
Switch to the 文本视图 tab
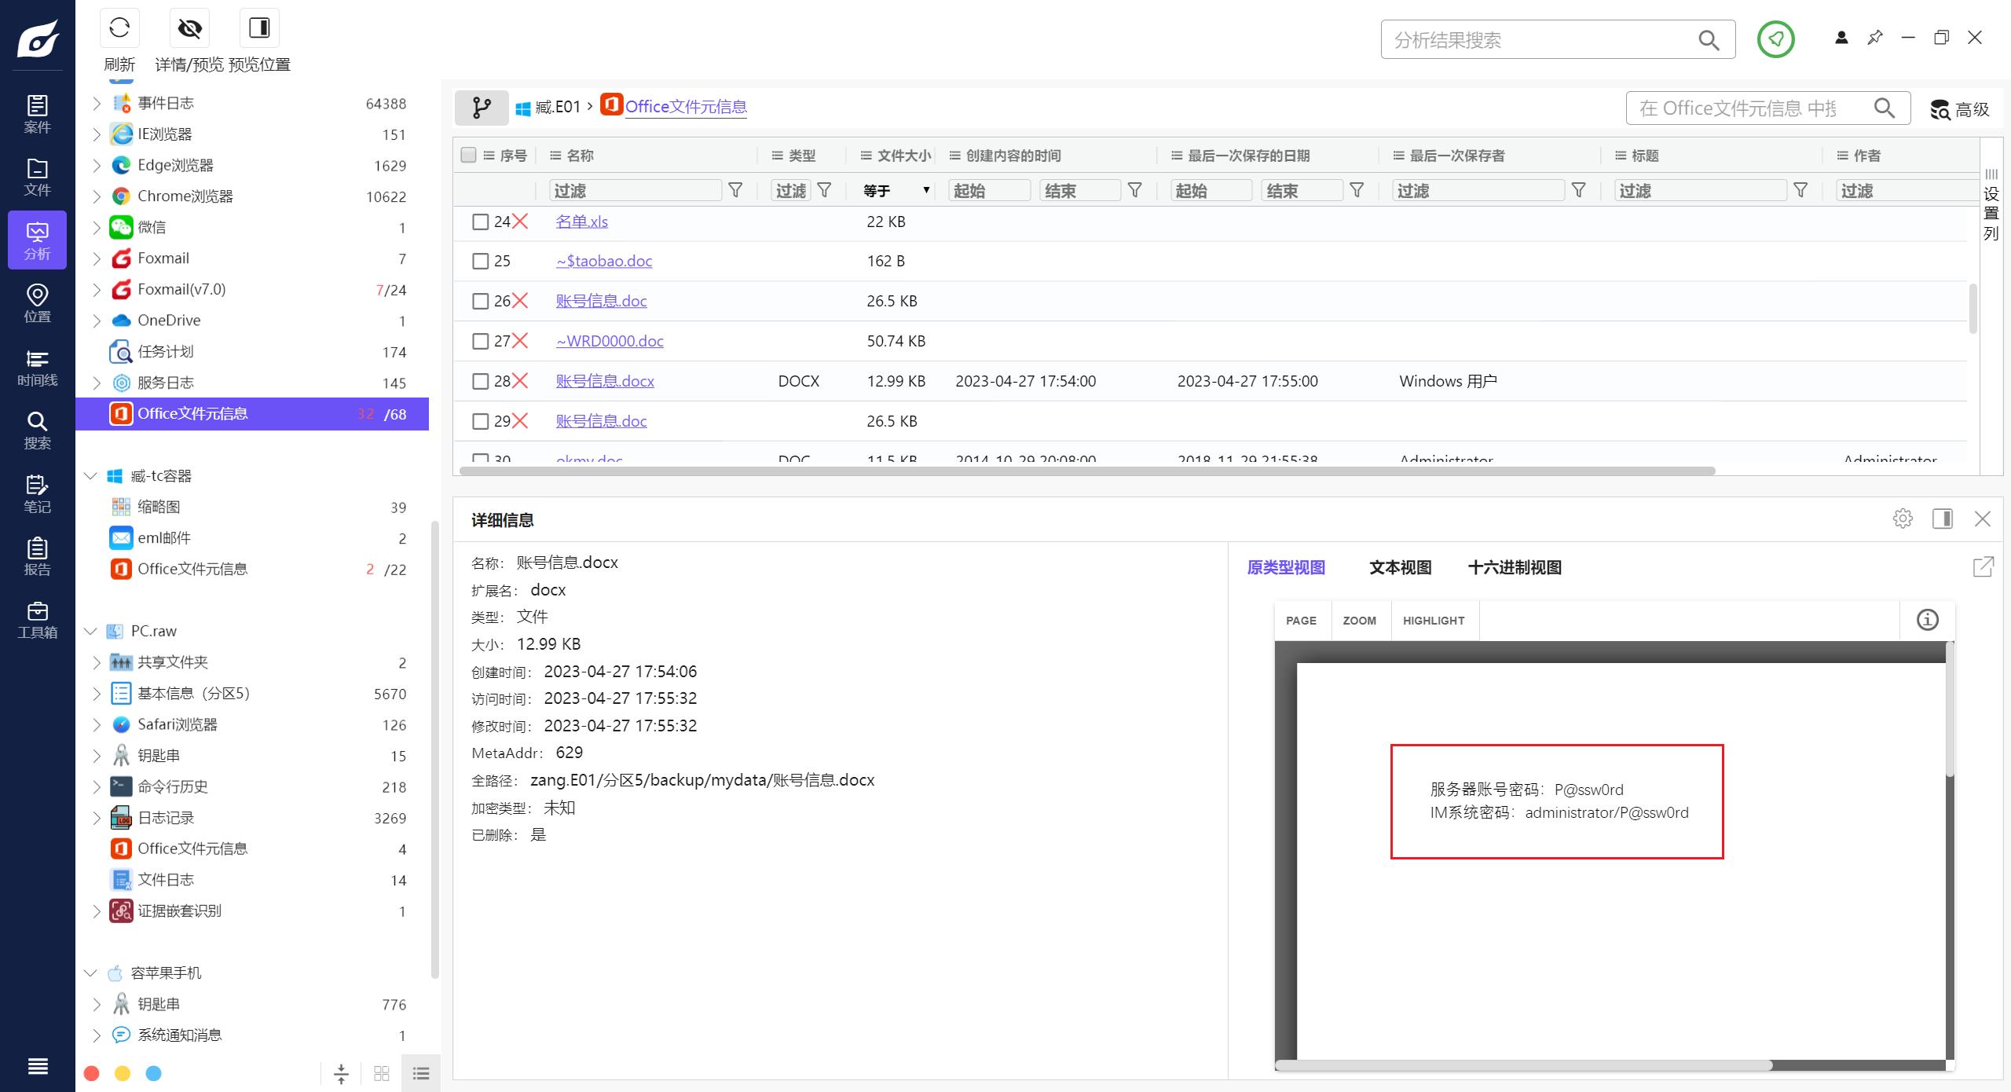point(1400,567)
